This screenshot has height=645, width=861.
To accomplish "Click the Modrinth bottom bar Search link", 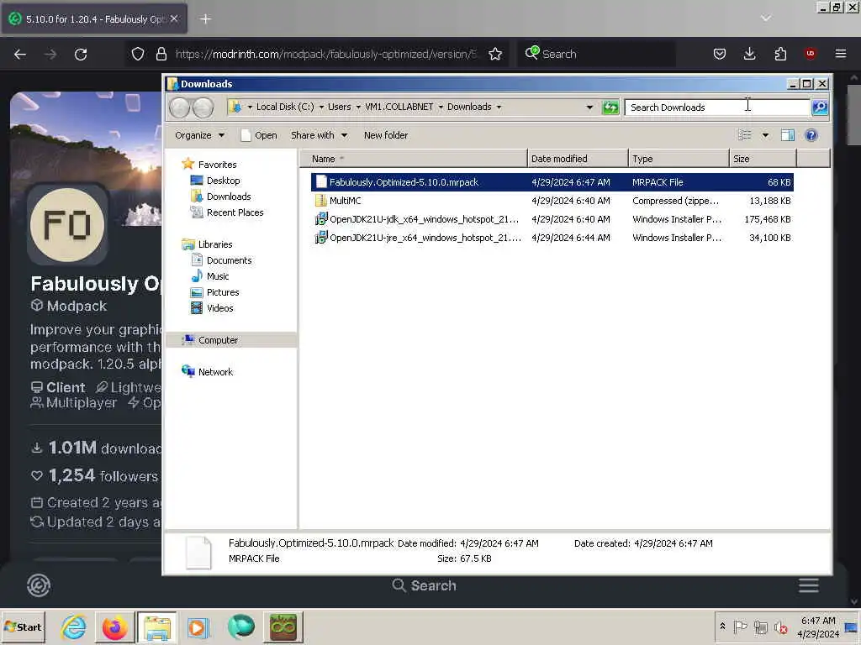I will tap(424, 585).
